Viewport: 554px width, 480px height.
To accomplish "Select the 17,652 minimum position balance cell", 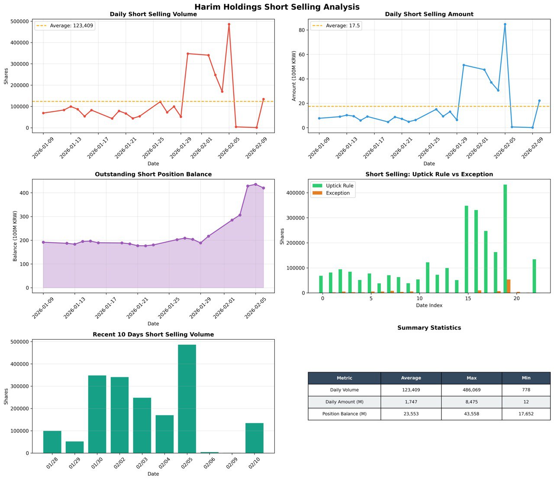I will pyautogui.click(x=526, y=414).
